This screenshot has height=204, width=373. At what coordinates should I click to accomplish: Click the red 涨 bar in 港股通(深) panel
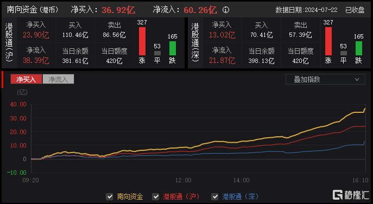coord(328,41)
